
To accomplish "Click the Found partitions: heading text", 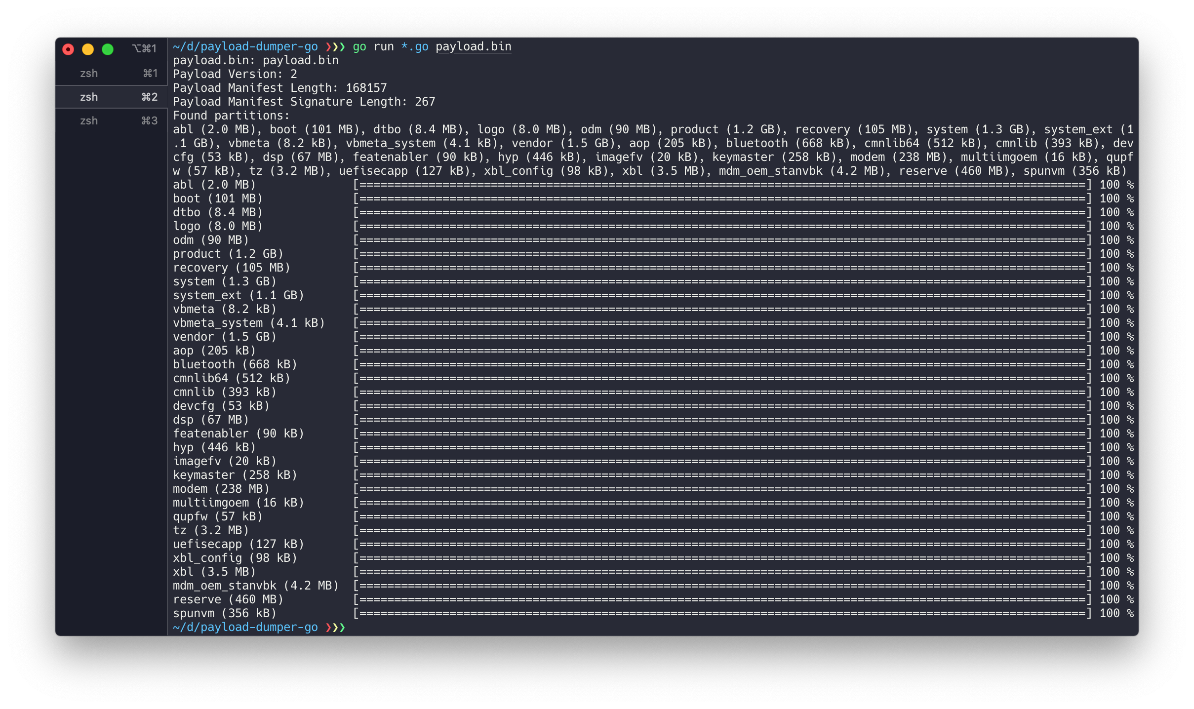I will coord(231,116).
